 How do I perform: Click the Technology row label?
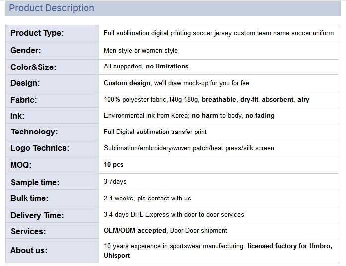34,132
